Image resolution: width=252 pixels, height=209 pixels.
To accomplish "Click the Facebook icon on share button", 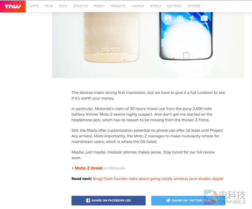I will (88, 200).
